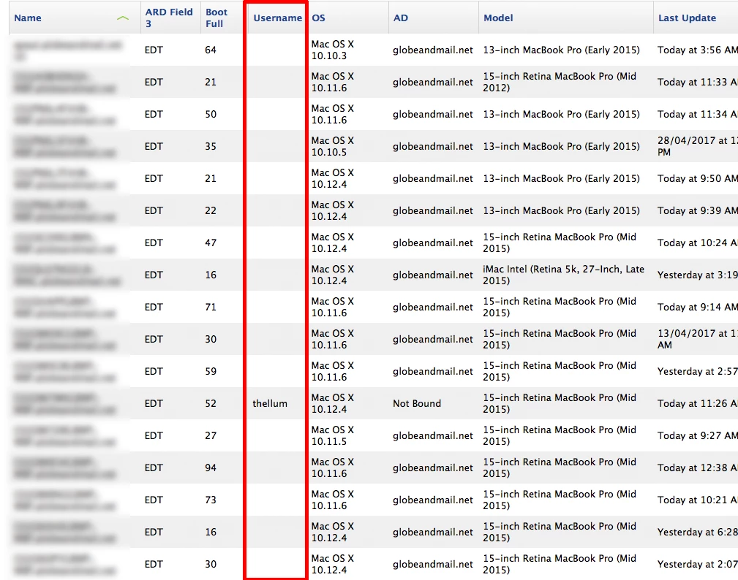
Task: Click the Username column header
Action: 277,18
